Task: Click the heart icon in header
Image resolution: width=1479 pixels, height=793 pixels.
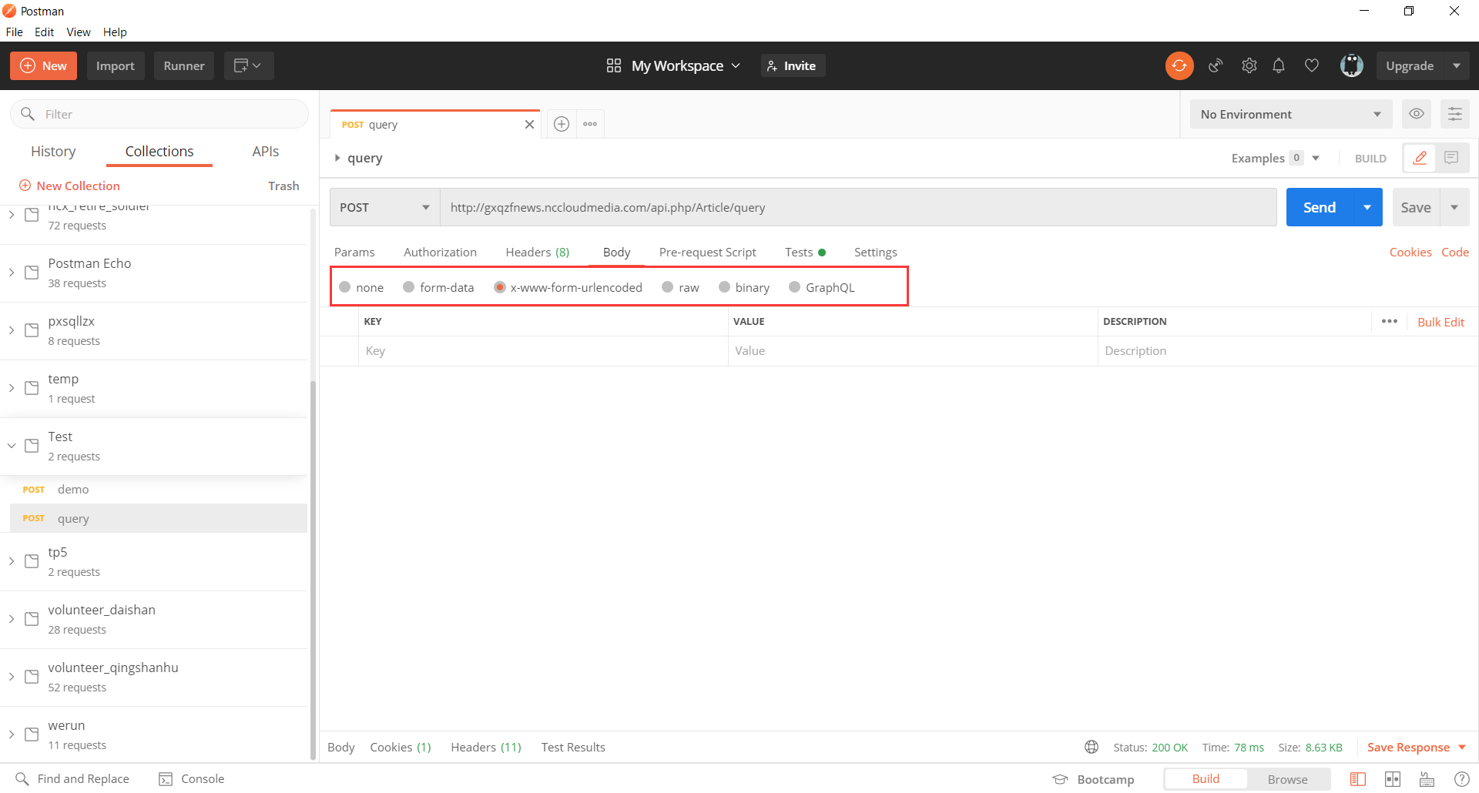Action: [1312, 65]
